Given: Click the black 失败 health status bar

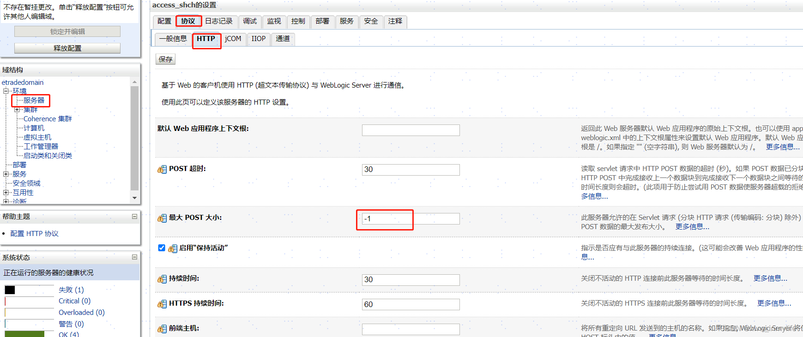Looking at the screenshot, I should (10, 290).
